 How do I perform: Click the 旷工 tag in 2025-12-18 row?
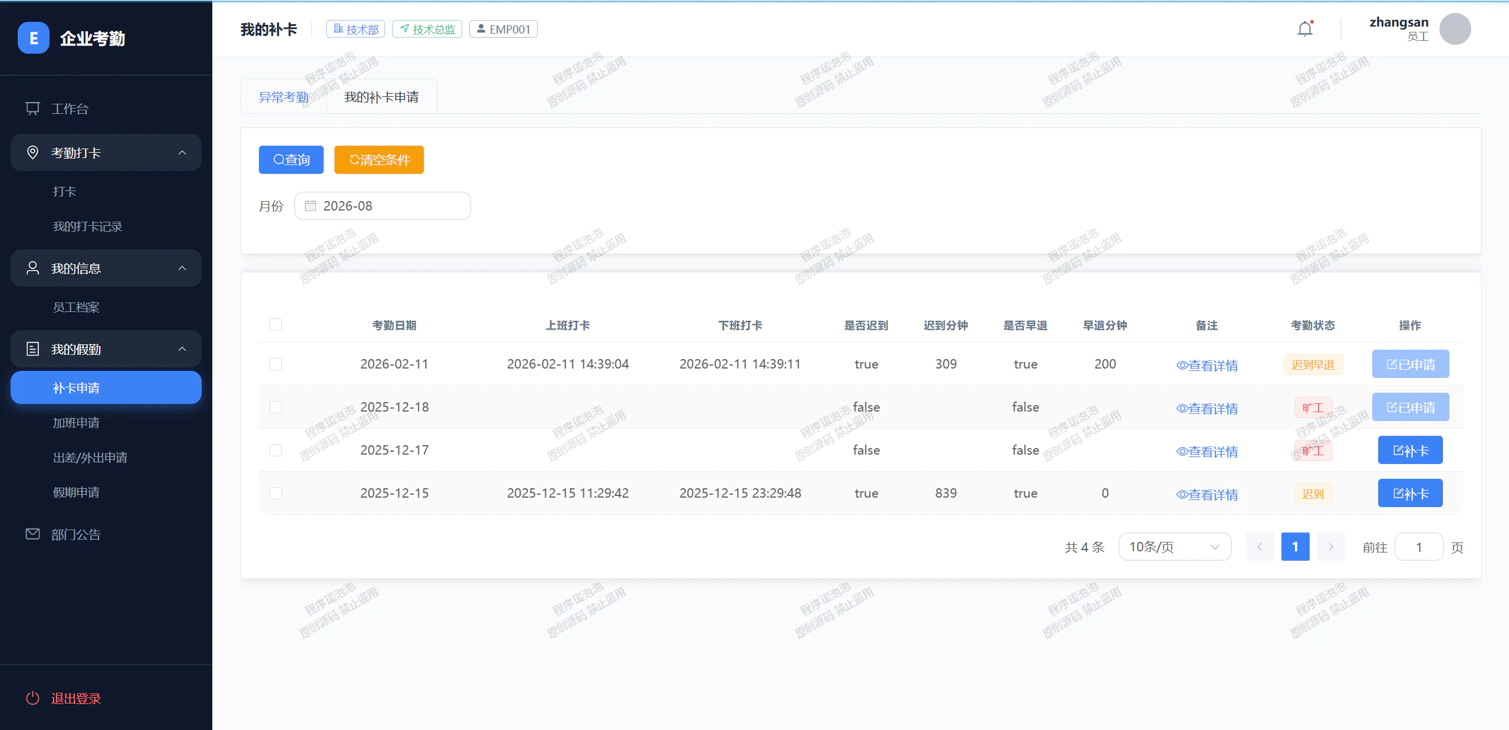tap(1313, 407)
